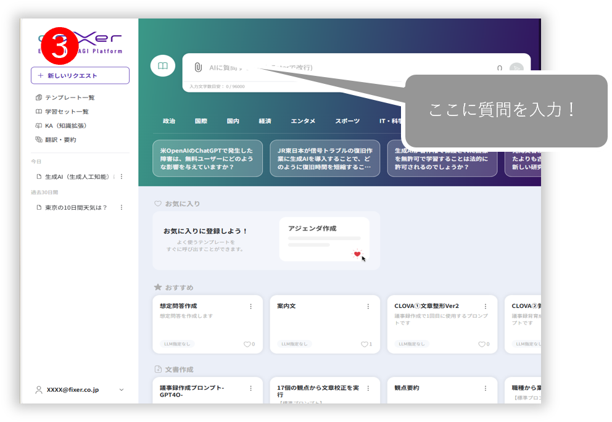Click the book icon beside the question field
The height and width of the screenshot is (422, 612).
tap(162, 65)
